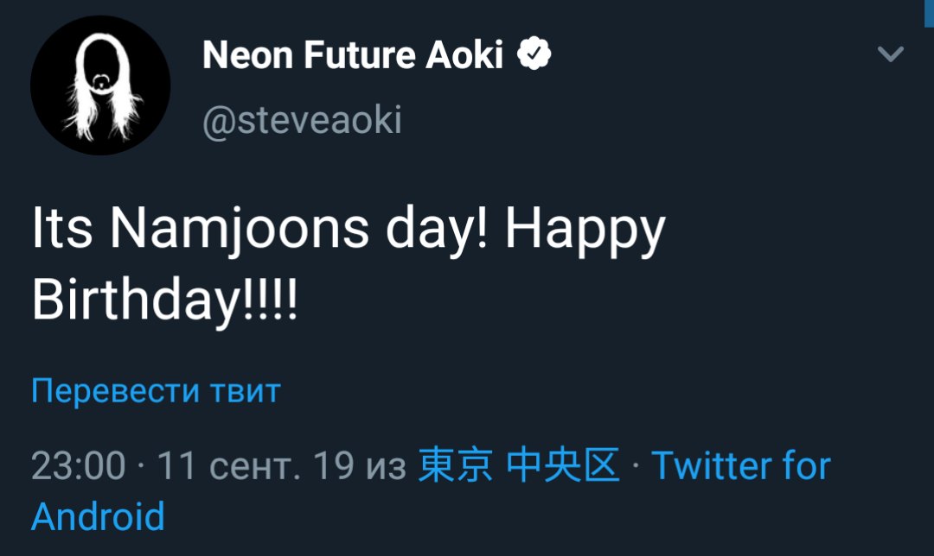Click the verified badge beside Neon Future Aoki

tap(534, 55)
